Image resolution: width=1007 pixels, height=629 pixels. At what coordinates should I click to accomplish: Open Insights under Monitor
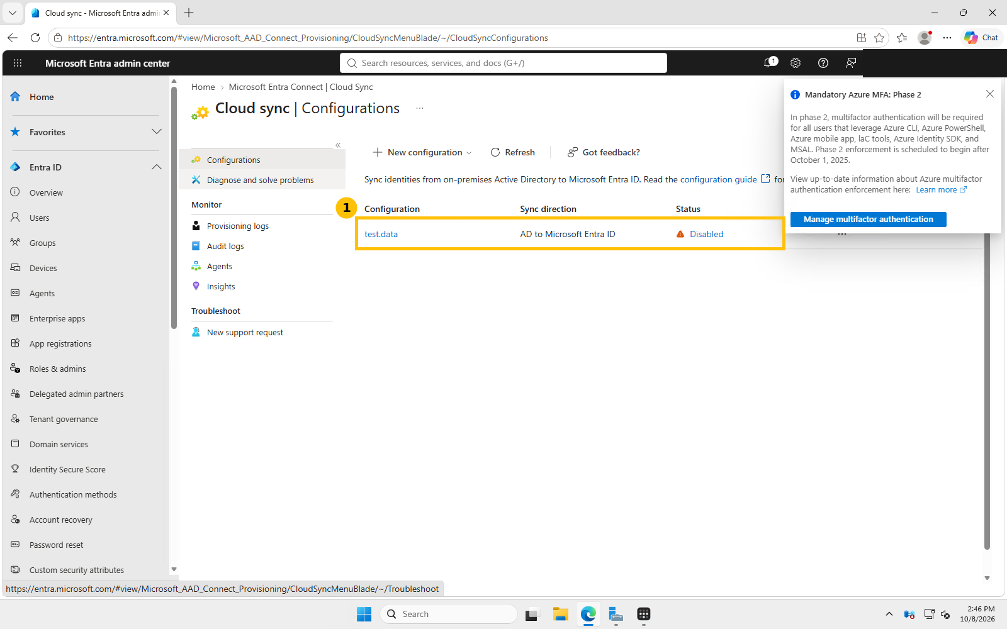(220, 286)
